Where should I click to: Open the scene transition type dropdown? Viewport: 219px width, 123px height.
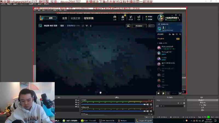[171, 100]
